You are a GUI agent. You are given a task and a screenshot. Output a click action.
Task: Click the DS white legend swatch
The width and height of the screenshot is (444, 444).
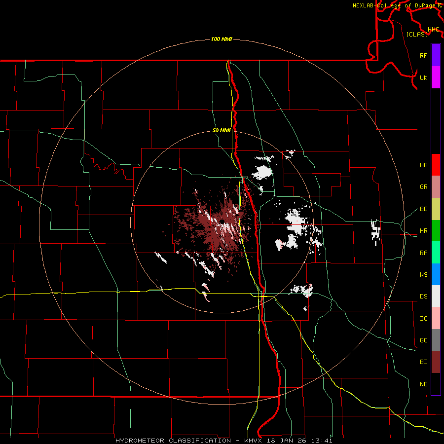pyautogui.click(x=436, y=296)
